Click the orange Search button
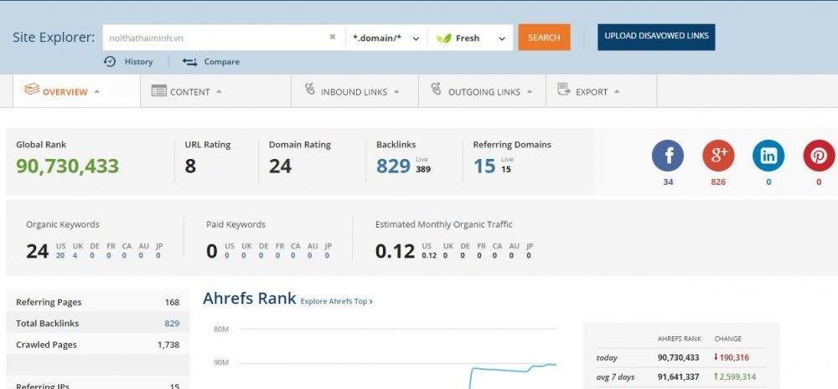Screen dimensions: 838x389 pyautogui.click(x=544, y=38)
